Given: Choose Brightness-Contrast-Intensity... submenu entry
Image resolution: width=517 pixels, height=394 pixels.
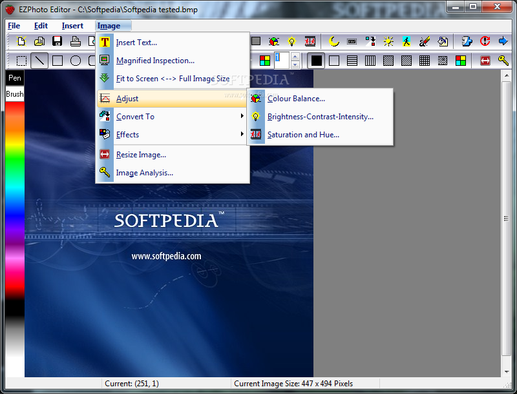Looking at the screenshot, I should tap(320, 117).
